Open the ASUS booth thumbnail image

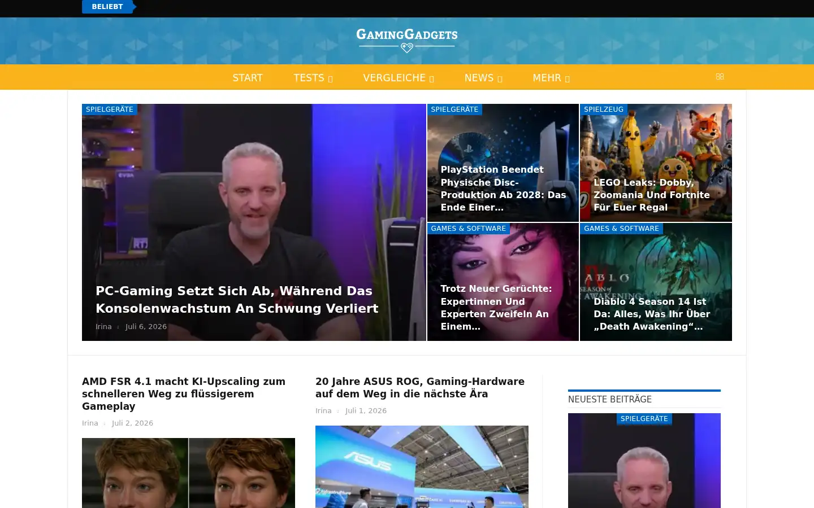[422, 467]
